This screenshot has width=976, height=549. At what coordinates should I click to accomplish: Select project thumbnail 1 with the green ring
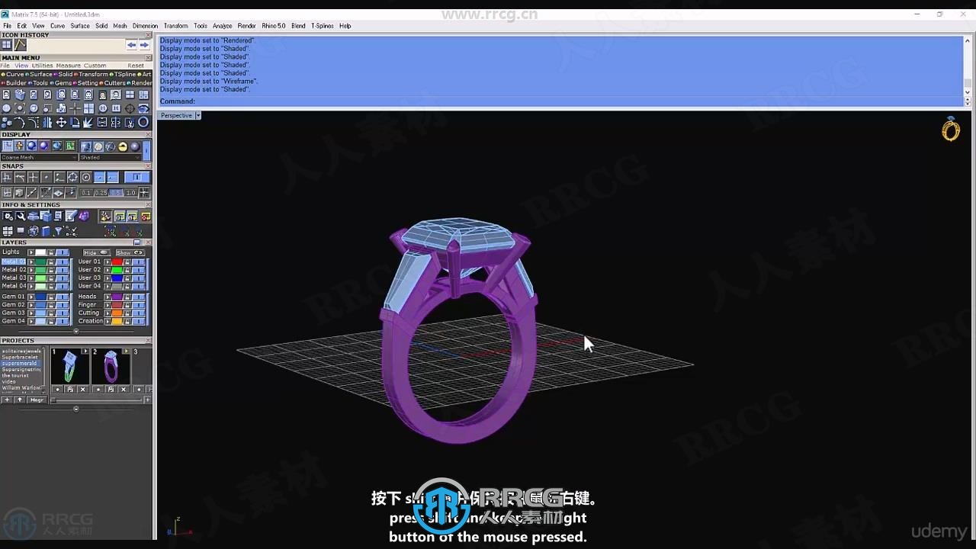click(x=70, y=366)
